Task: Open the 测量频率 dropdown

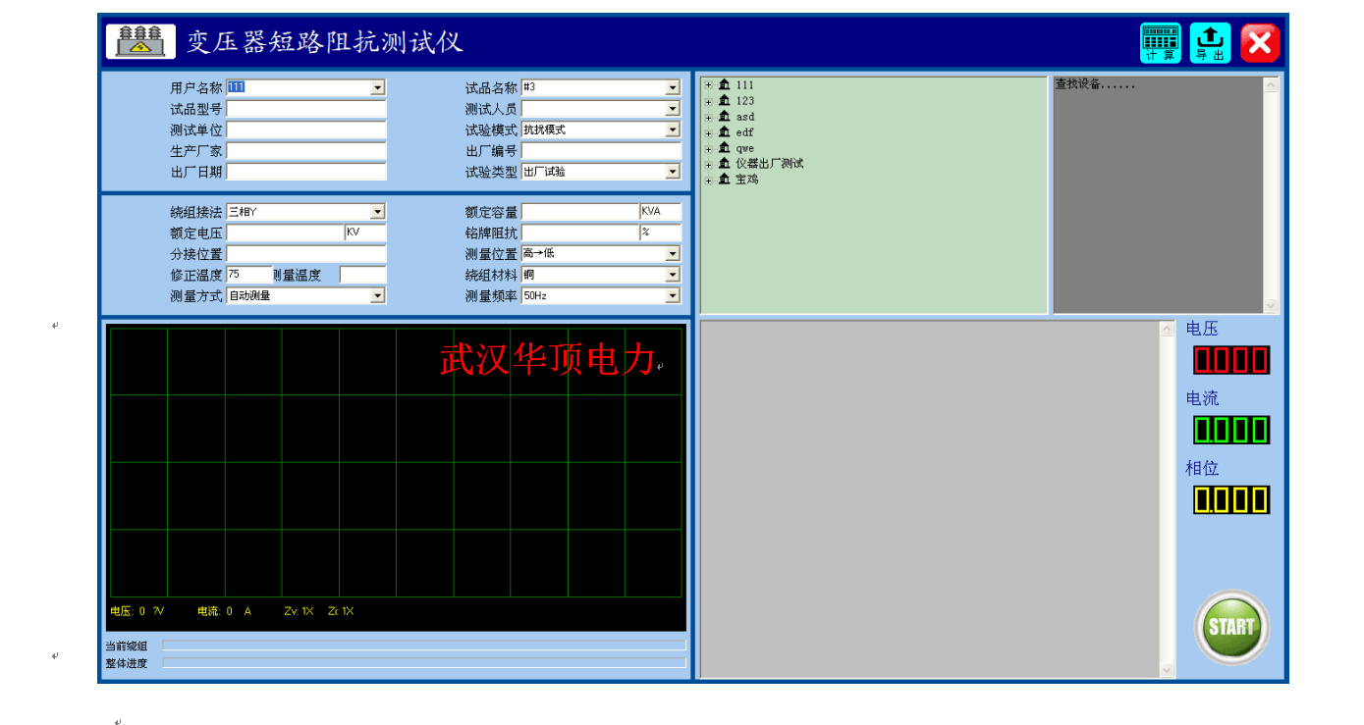Action: [673, 295]
